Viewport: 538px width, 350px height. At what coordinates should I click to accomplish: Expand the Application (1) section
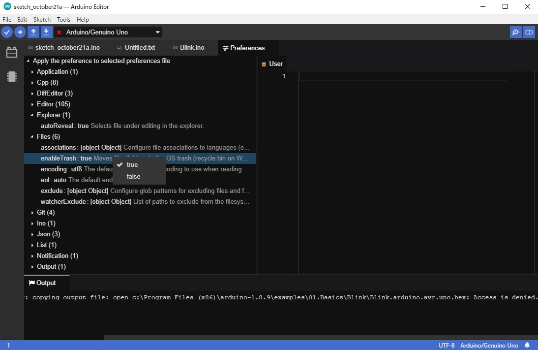pos(32,72)
